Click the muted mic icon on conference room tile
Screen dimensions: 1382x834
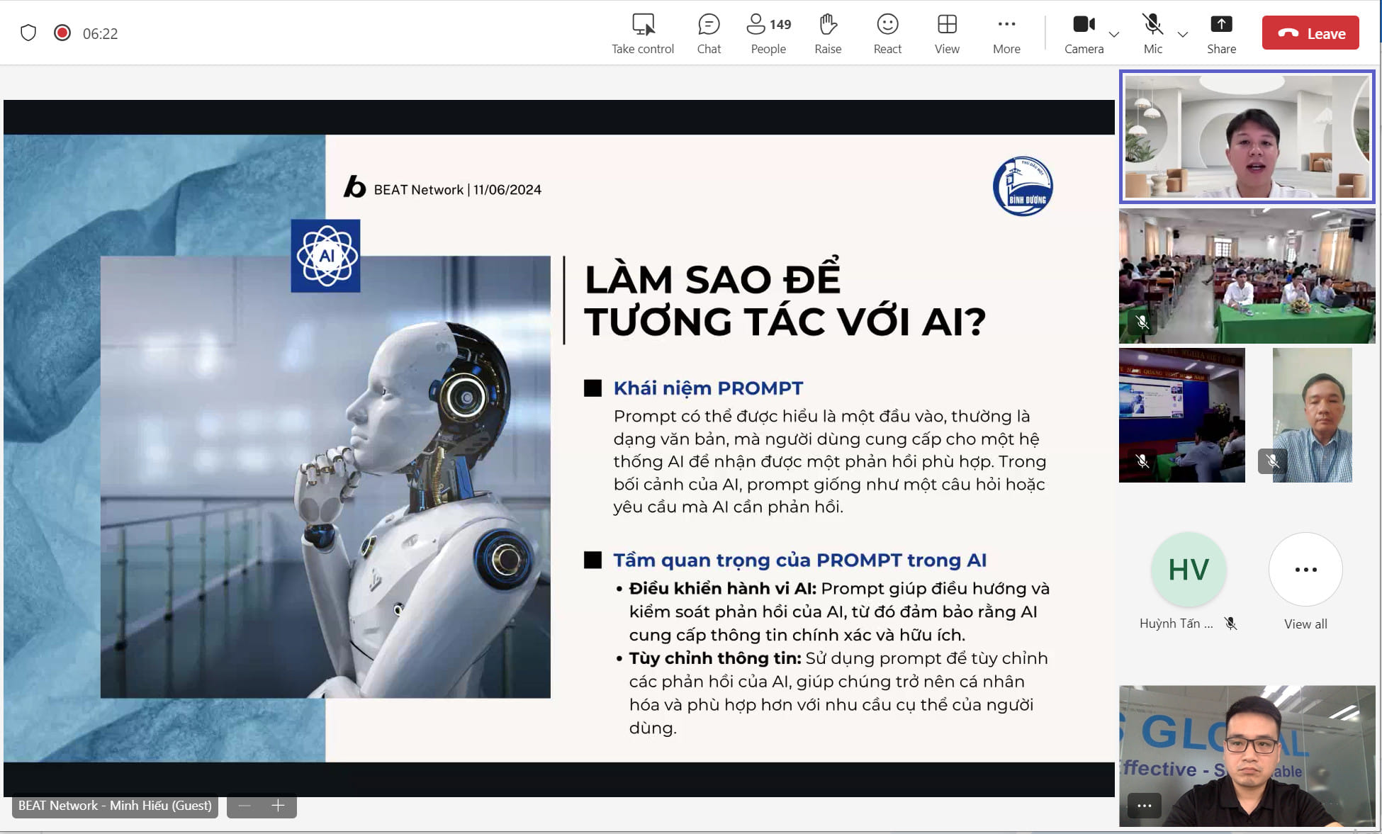[1142, 322]
